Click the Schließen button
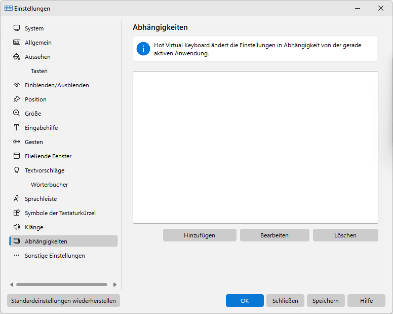The width and height of the screenshot is (393, 314). click(285, 301)
